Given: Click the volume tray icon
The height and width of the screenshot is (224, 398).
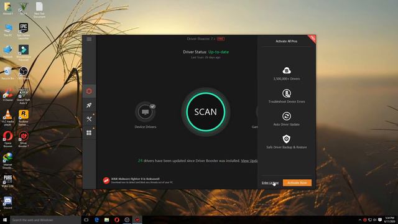Looking at the screenshot, I should pyautogui.click(x=375, y=220).
